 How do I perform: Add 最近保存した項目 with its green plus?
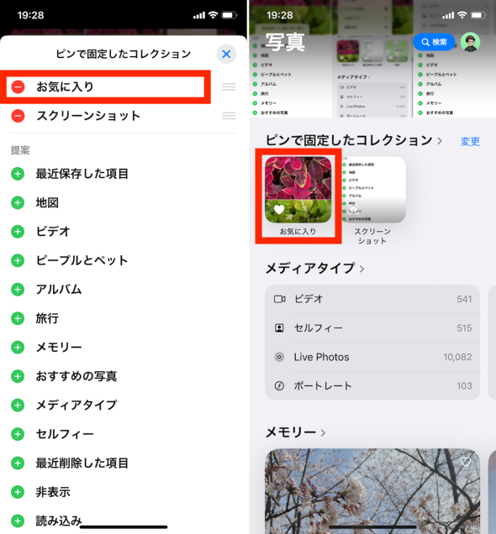tap(18, 174)
